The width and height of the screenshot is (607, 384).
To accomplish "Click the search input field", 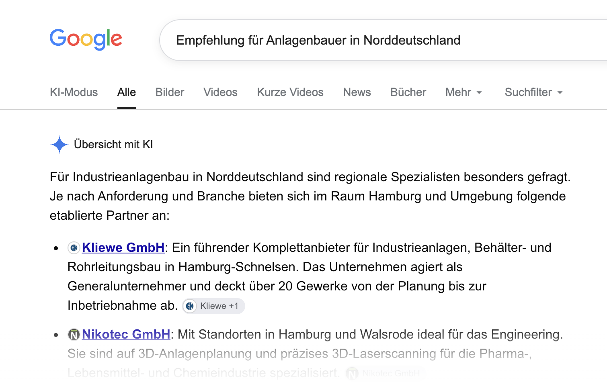I will 384,40.
